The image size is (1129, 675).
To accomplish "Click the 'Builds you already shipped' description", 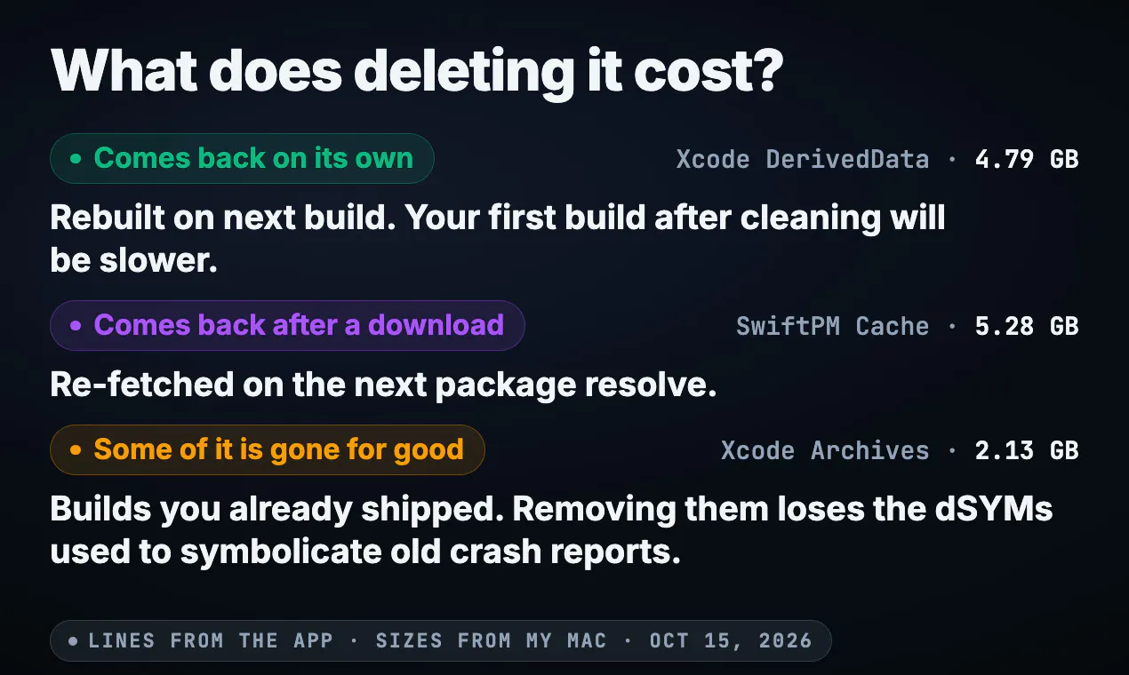I will tap(552, 530).
